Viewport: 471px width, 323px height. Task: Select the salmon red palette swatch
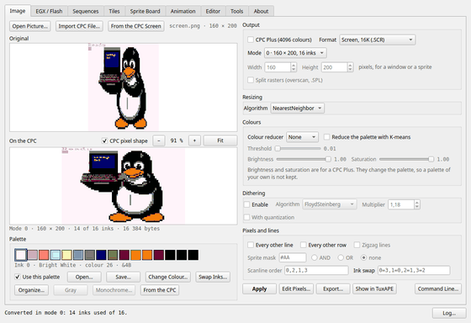click(x=44, y=255)
